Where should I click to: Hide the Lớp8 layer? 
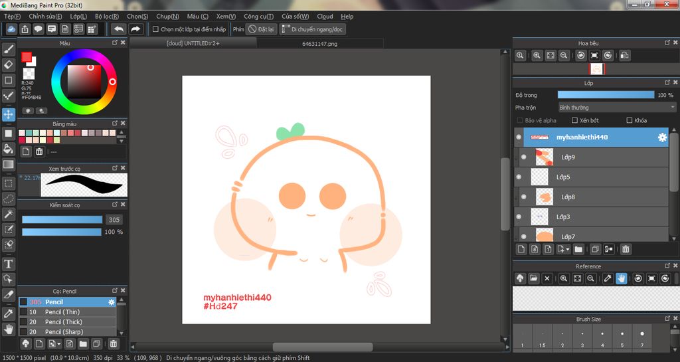point(524,197)
